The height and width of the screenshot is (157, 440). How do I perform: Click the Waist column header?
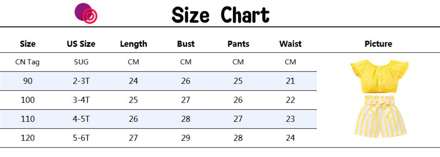pyautogui.click(x=290, y=44)
